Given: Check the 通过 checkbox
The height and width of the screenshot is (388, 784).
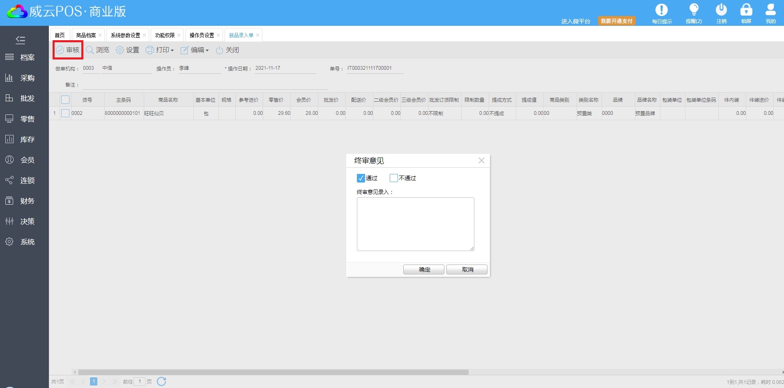Looking at the screenshot, I should click(361, 178).
